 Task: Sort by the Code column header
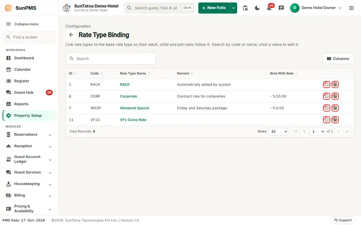[96, 73]
